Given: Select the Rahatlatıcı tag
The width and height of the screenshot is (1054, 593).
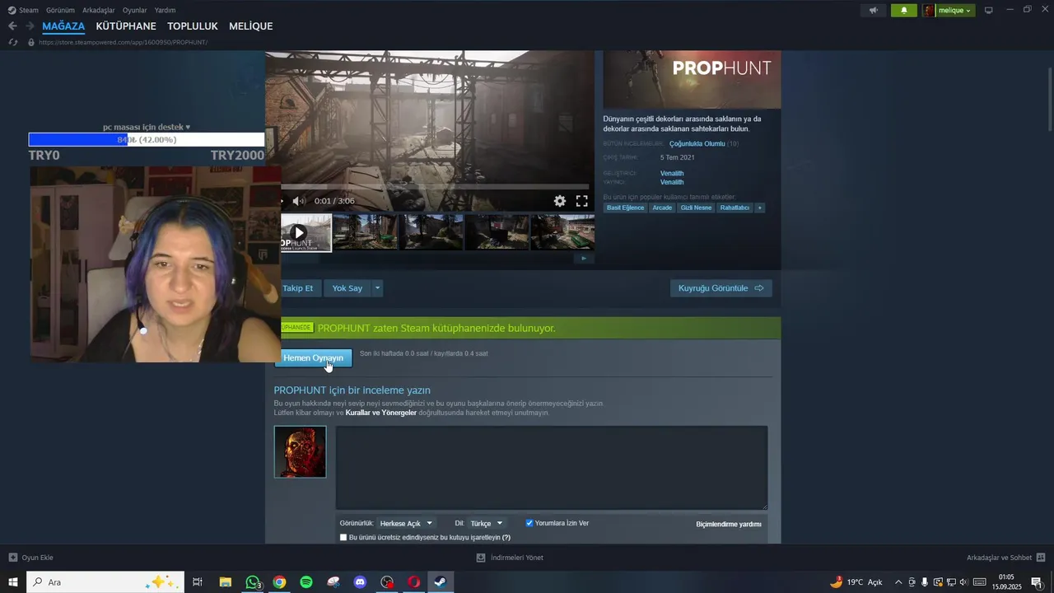Looking at the screenshot, I should click(735, 208).
